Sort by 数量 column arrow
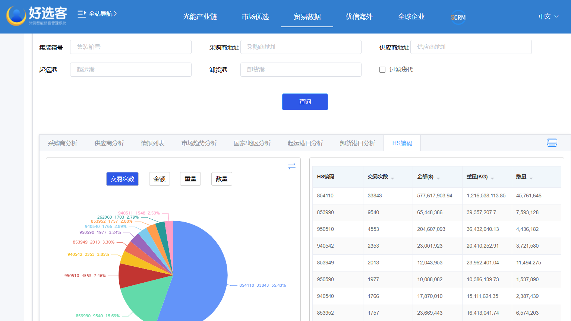Image resolution: width=571 pixels, height=321 pixels. (531, 178)
